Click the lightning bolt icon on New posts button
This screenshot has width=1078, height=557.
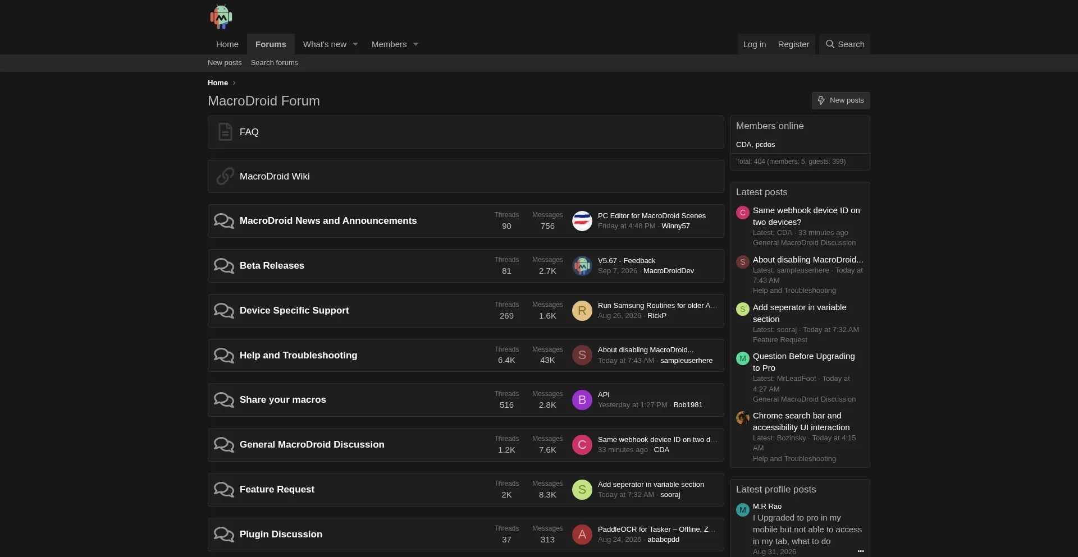[821, 100]
